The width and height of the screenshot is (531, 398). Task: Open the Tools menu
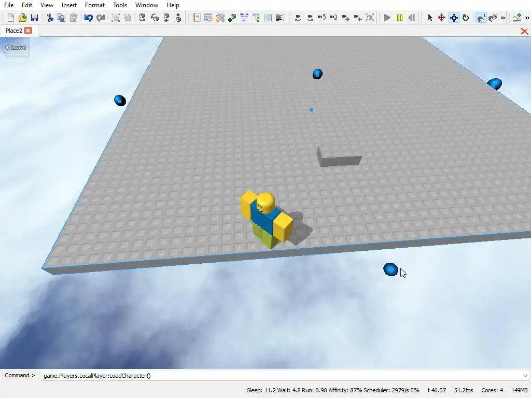pyautogui.click(x=120, y=5)
